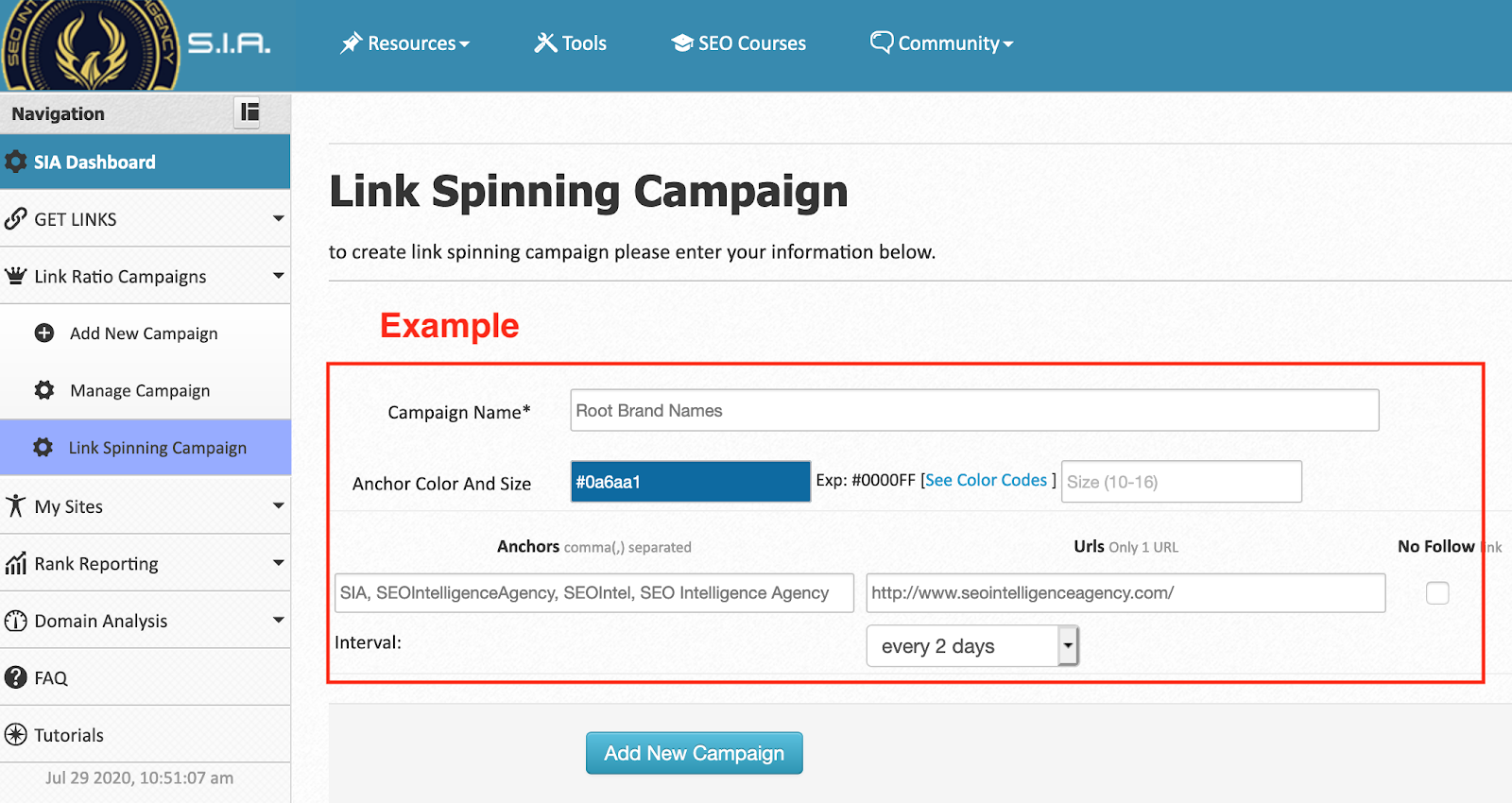
Task: Click the asterisk icon beside Tutorials
Action: tap(16, 734)
